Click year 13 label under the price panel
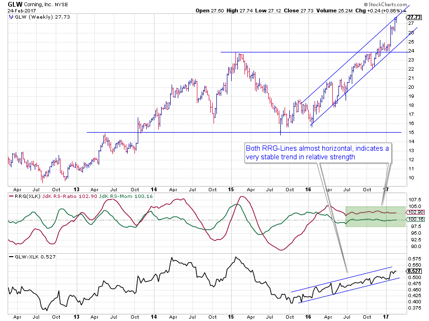Viewport: 429px width, 321px height. (x=76, y=189)
